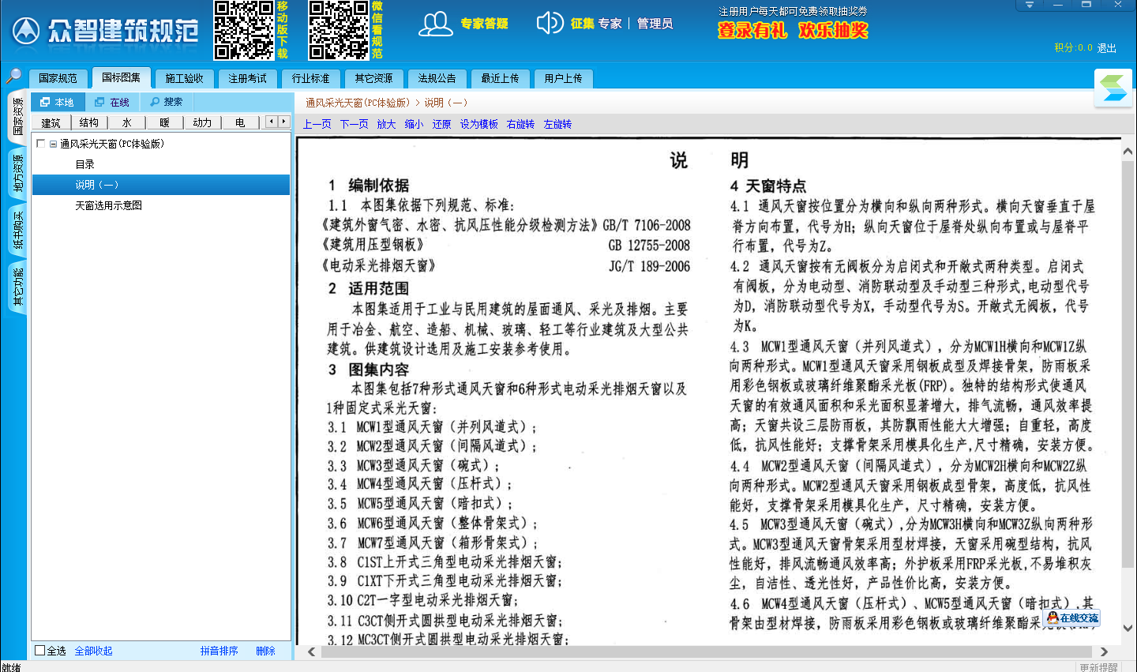Select 国家资源 side tab
Screen dimensions: 1137x672
(x=17, y=117)
